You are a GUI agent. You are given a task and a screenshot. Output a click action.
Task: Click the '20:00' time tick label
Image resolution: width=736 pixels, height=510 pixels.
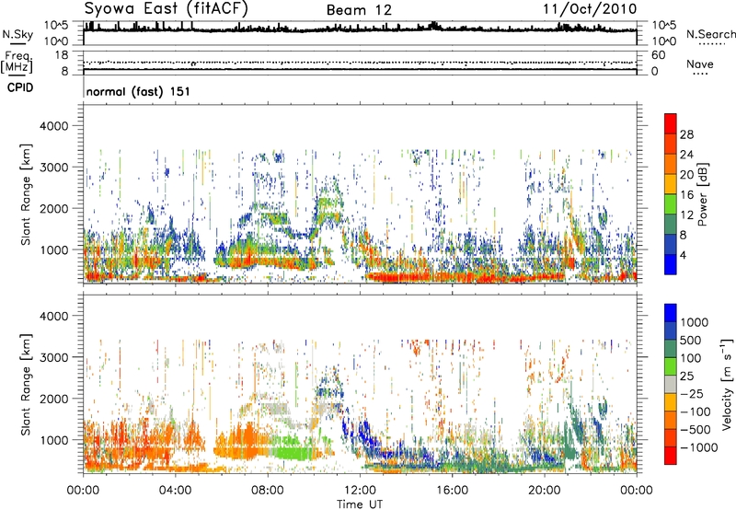click(545, 491)
